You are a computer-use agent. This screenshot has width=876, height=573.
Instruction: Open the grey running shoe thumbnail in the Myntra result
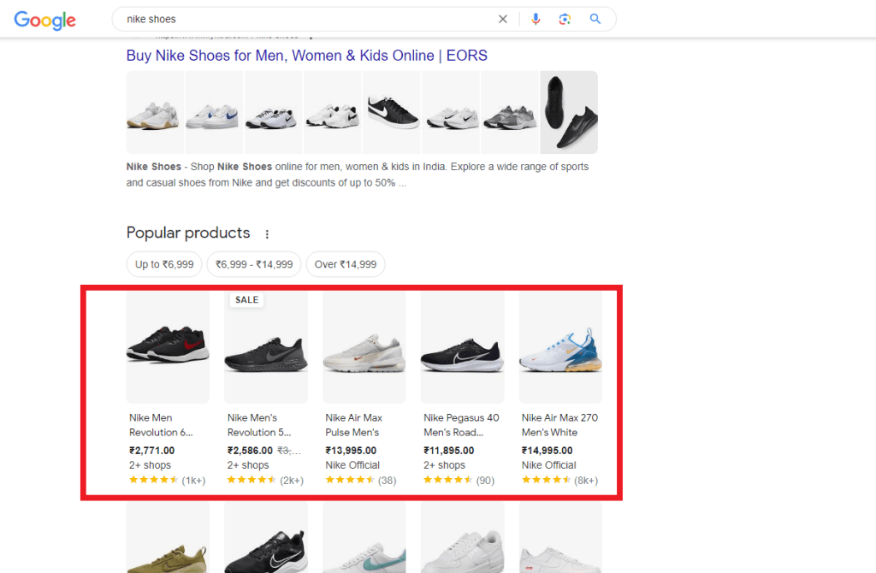click(510, 112)
